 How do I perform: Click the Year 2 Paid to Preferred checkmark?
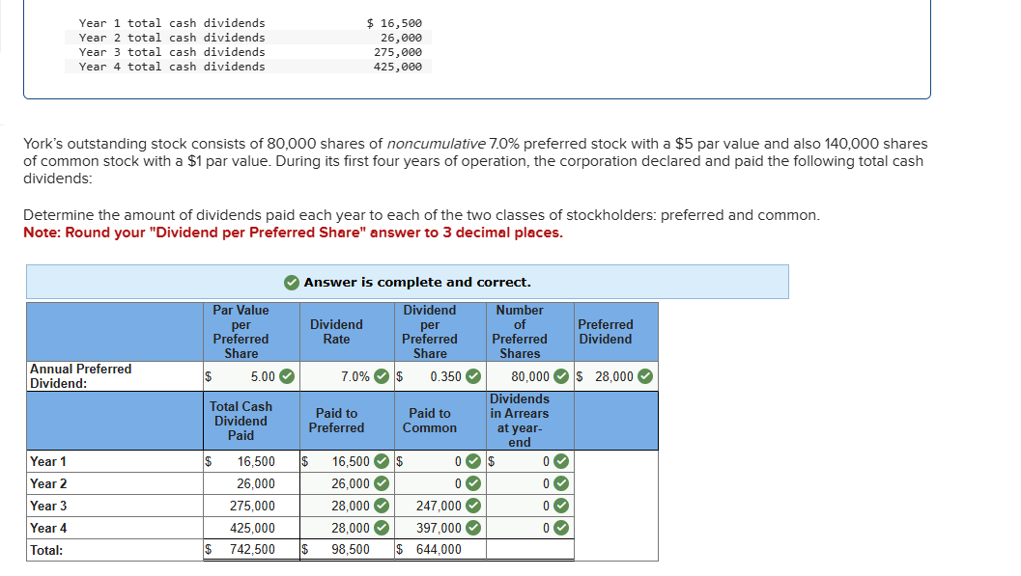click(382, 484)
